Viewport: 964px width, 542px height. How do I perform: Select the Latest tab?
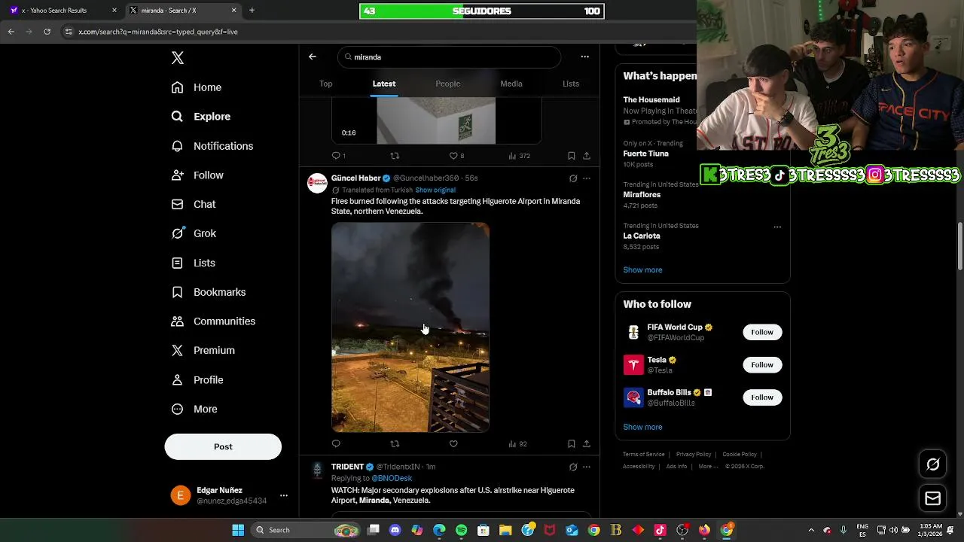(384, 84)
